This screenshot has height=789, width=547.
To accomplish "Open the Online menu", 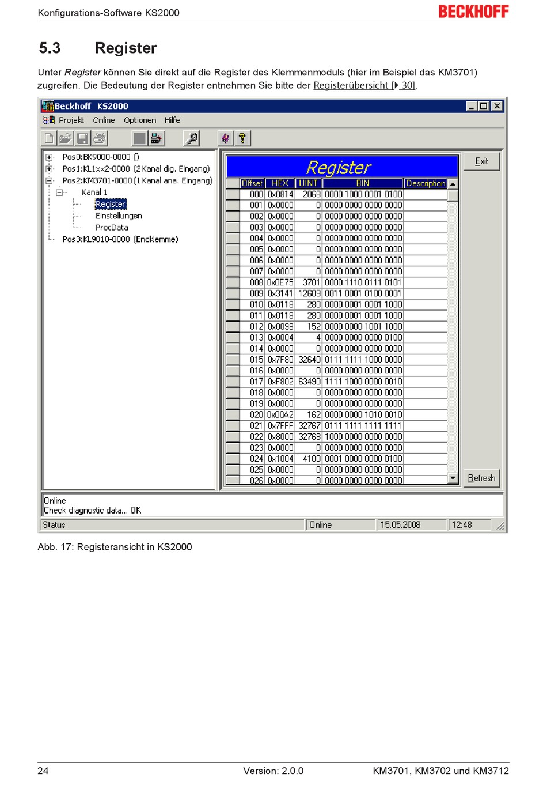I will coord(104,120).
